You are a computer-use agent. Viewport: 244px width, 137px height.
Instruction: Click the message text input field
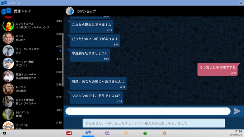click(x=148, y=111)
